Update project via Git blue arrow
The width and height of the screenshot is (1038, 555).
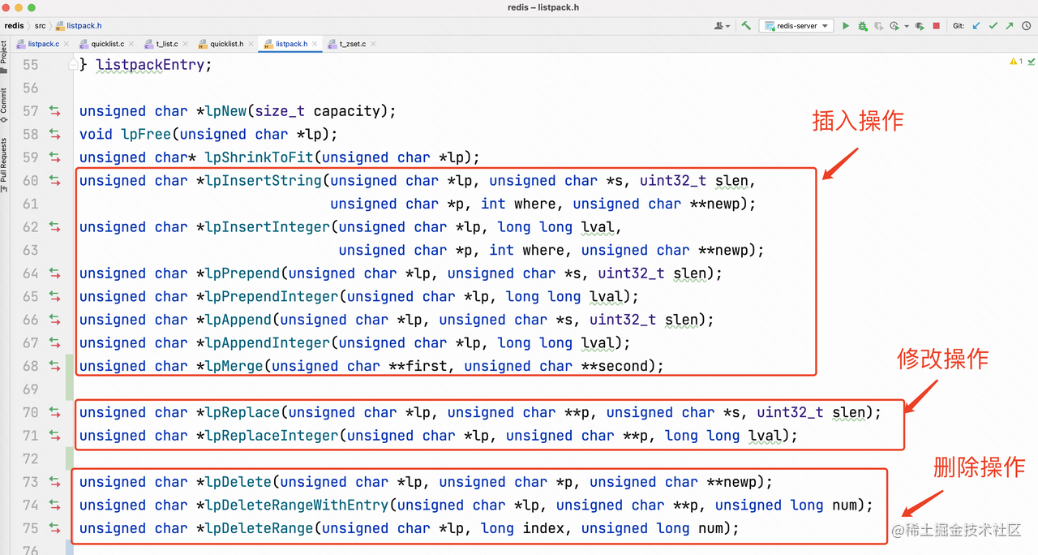point(976,26)
